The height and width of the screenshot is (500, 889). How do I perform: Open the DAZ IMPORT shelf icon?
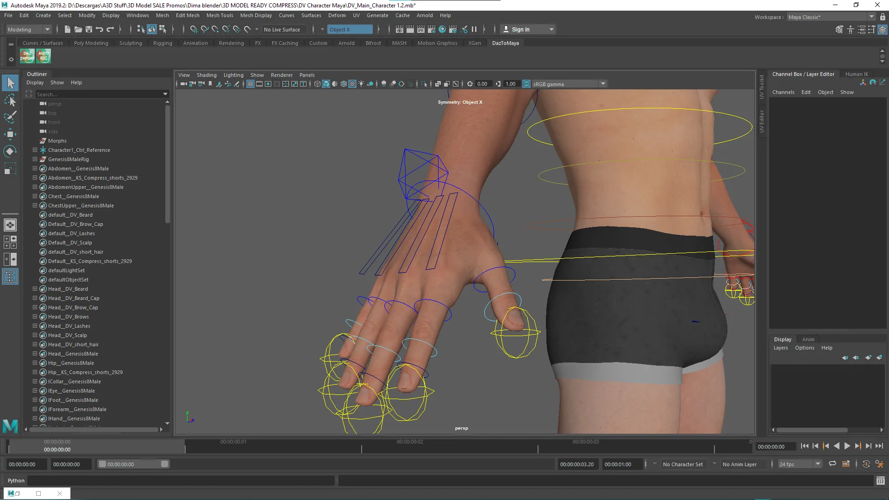pos(26,56)
